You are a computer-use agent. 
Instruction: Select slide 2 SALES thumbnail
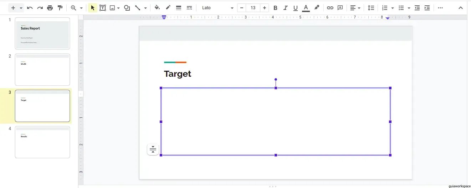coord(42,70)
